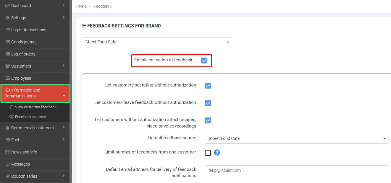
Task: Enable Limit number of feedbacks from one customer
Action: [x=208, y=153]
